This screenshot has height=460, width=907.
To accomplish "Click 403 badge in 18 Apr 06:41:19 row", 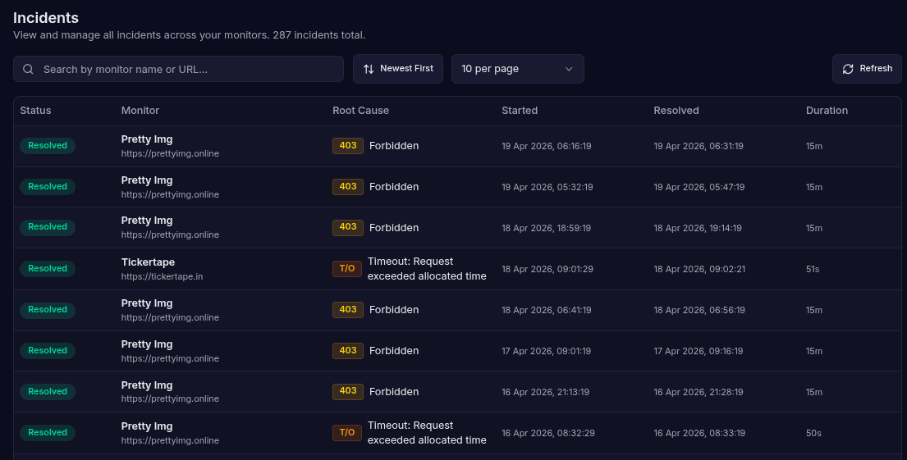I will [x=348, y=310].
